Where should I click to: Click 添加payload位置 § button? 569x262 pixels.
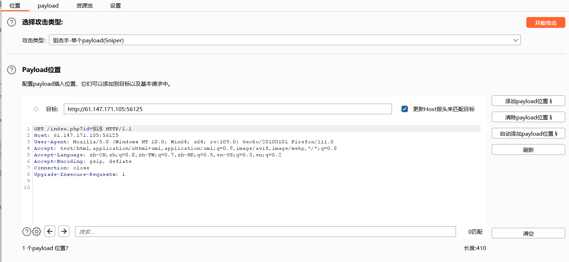tap(528, 101)
